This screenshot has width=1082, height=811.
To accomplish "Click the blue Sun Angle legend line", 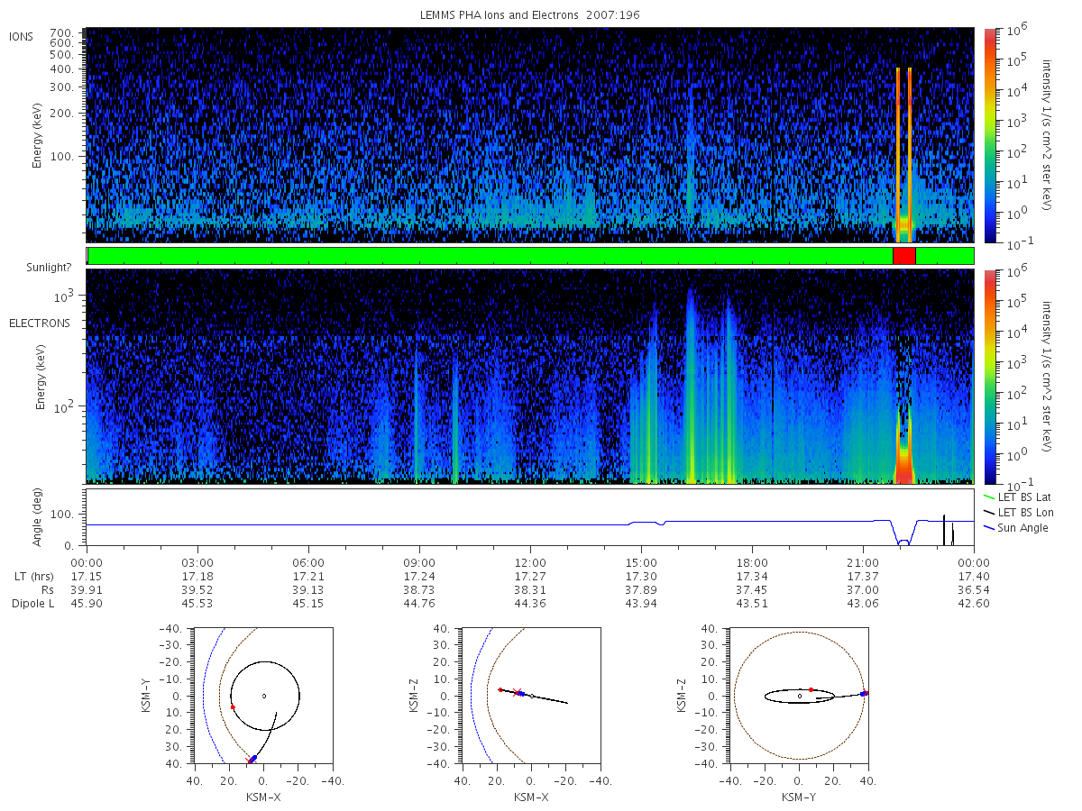I will (990, 528).
